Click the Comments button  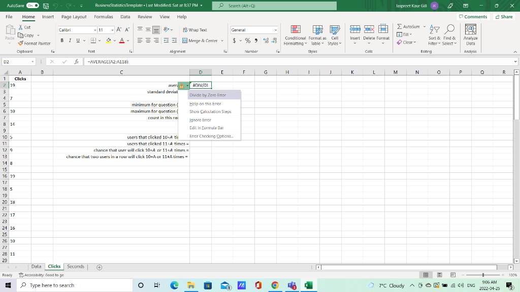point(473,17)
